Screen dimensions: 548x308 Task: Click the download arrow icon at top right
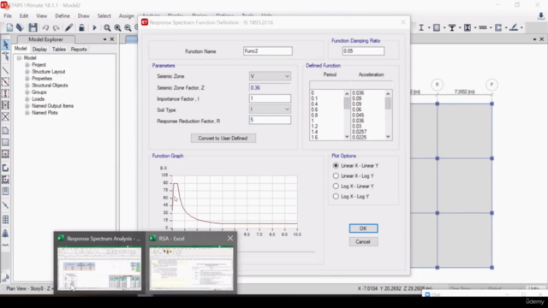540,16
